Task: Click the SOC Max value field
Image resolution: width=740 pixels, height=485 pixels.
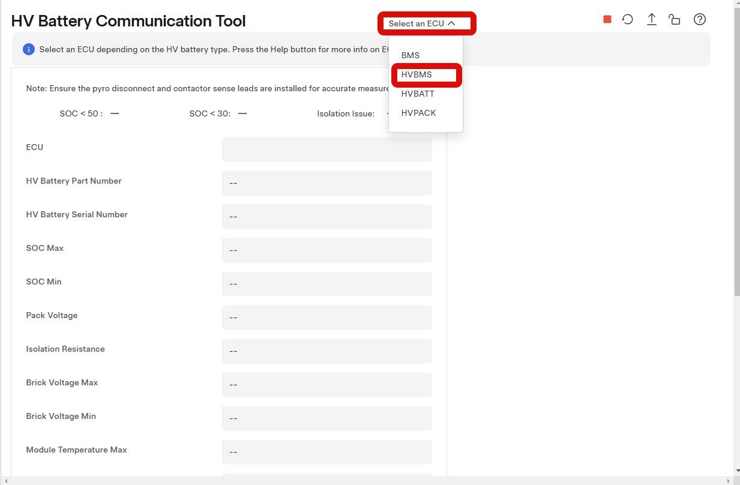Action: 326,250
